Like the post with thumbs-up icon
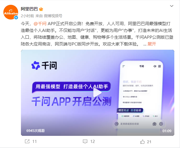This screenshot has height=148, width=180. pos(142,142)
